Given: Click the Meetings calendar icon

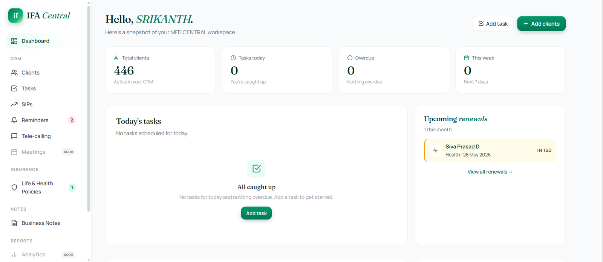Looking at the screenshot, I should pyautogui.click(x=14, y=152).
